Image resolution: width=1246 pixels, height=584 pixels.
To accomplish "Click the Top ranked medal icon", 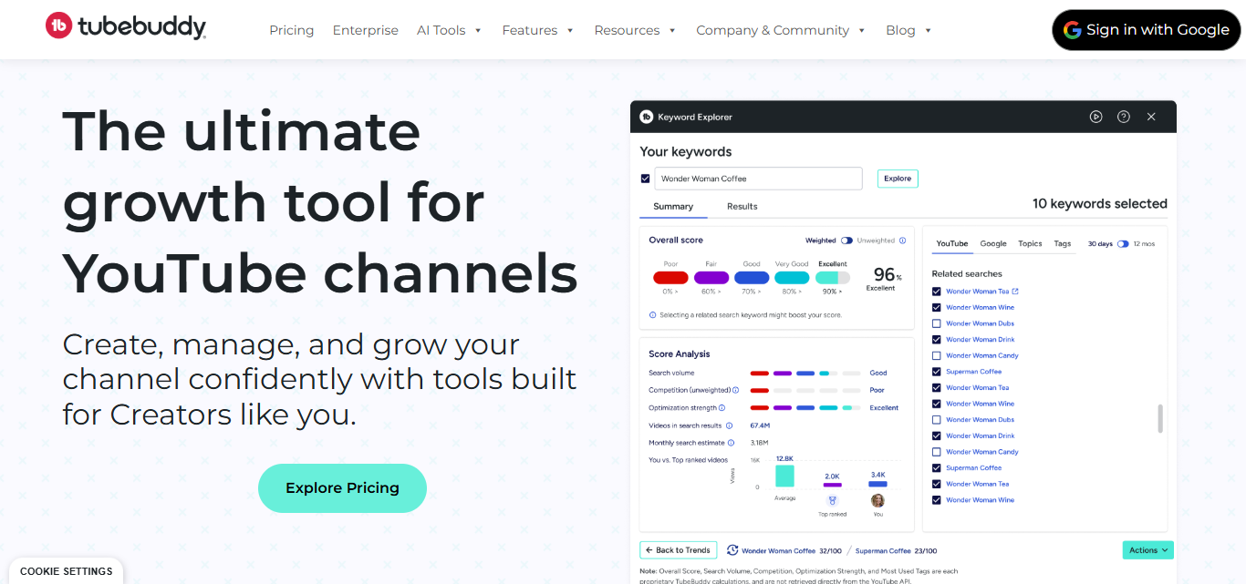I will pos(832,500).
